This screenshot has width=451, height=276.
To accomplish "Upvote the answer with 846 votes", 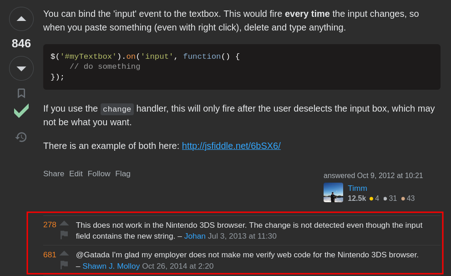I will [21, 19].
